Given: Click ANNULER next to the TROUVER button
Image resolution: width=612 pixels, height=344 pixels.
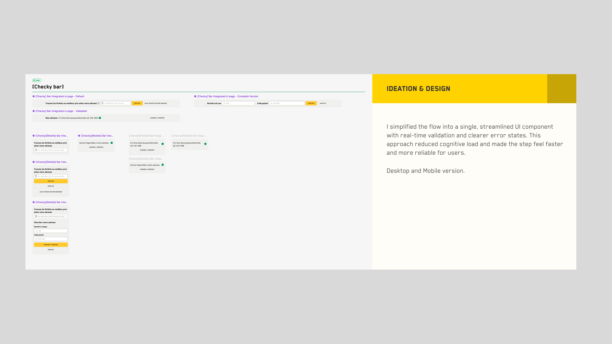Looking at the screenshot, I should [x=323, y=103].
